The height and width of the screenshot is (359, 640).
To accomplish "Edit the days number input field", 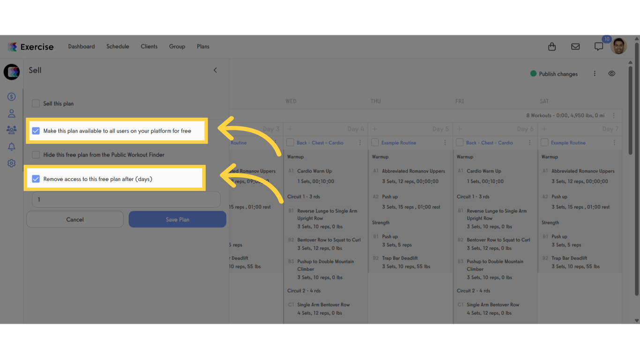I will tap(126, 199).
